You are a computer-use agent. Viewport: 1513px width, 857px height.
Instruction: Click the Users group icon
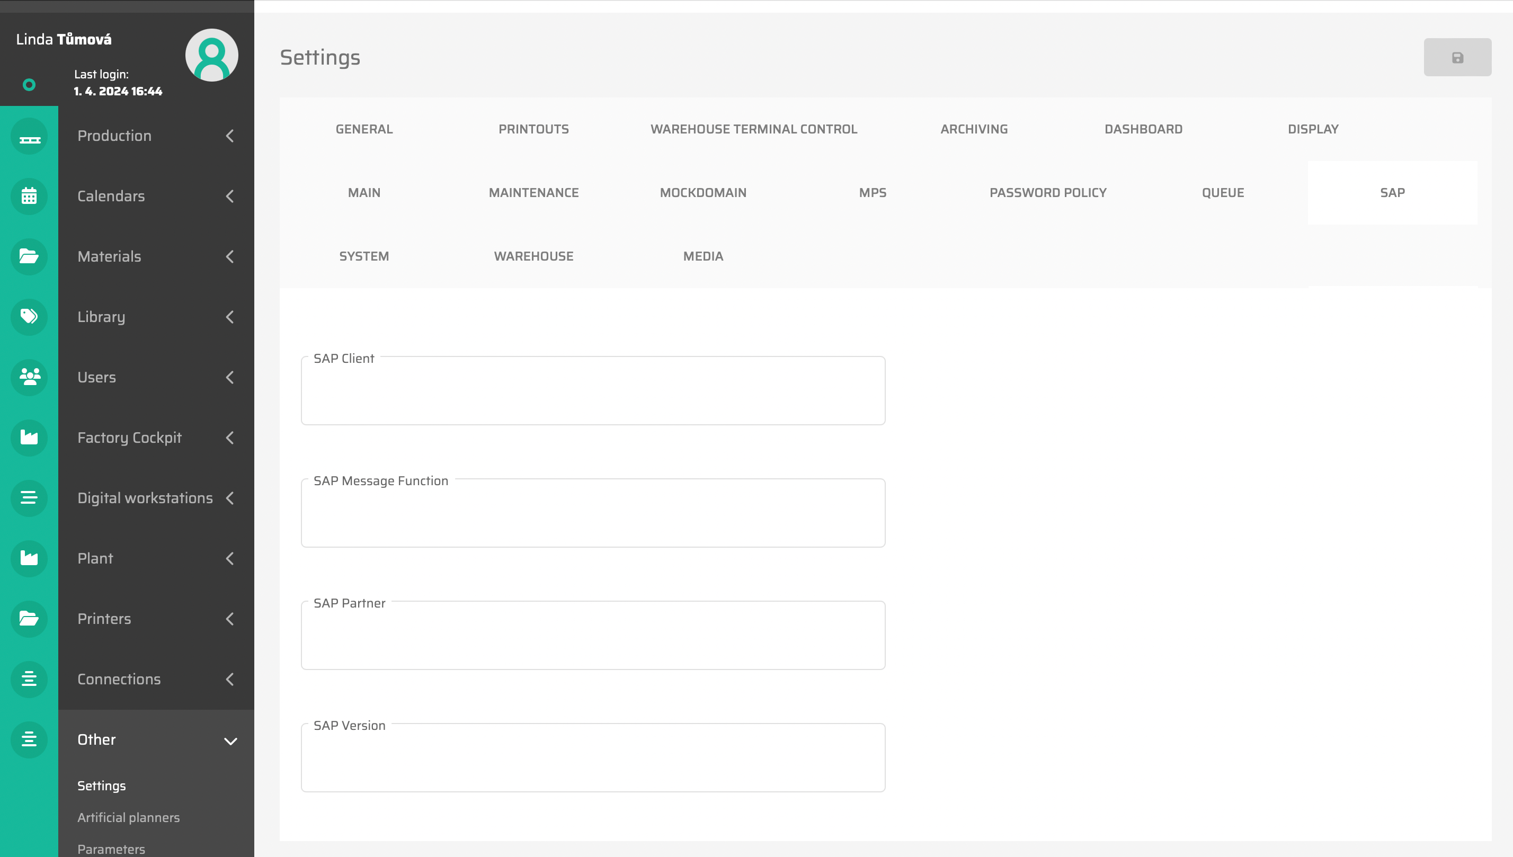click(x=29, y=377)
